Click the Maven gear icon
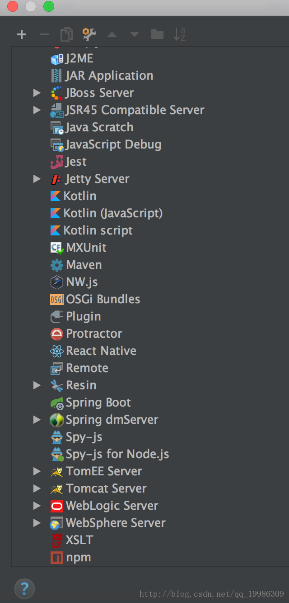The image size is (289, 603). (x=57, y=265)
